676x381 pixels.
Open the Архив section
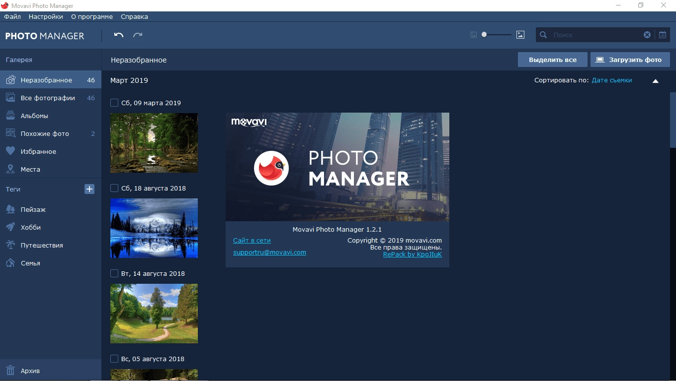51,371
